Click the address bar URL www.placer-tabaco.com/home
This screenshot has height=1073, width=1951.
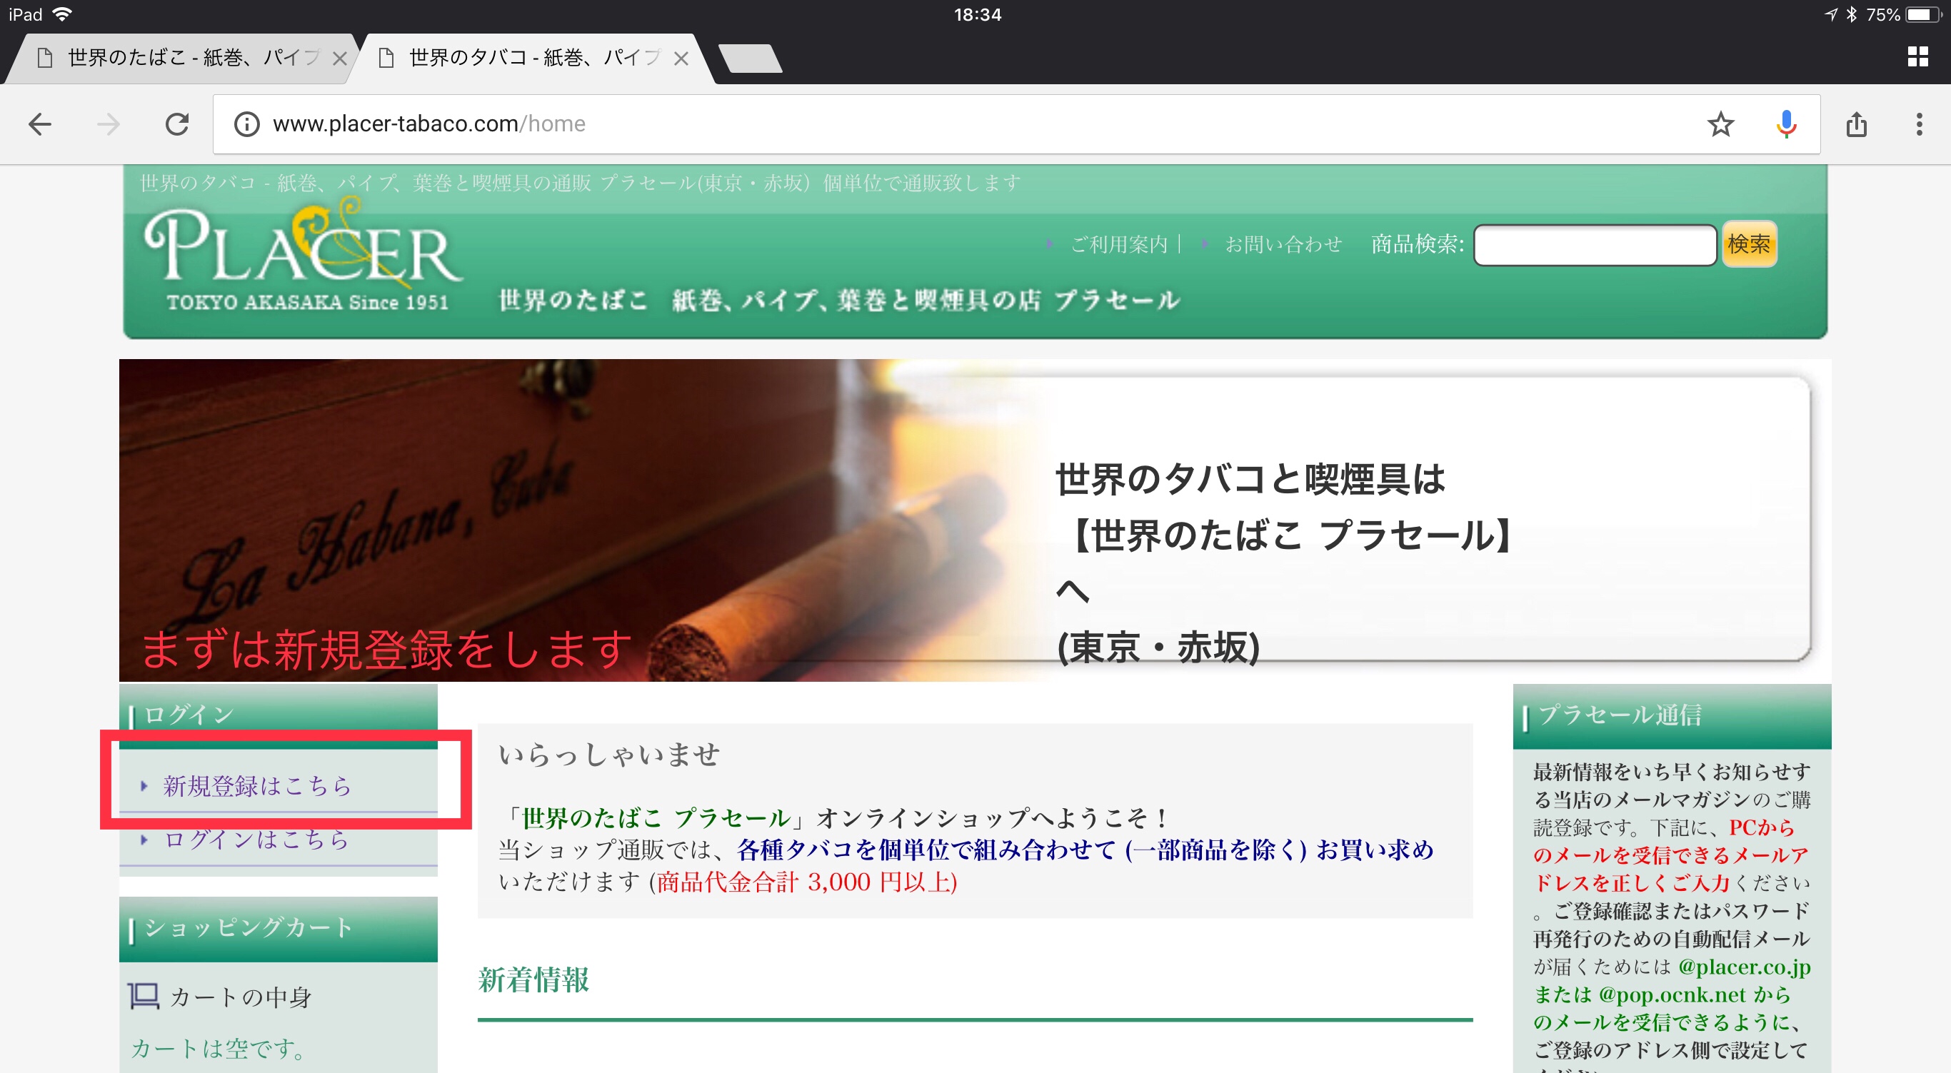click(428, 124)
